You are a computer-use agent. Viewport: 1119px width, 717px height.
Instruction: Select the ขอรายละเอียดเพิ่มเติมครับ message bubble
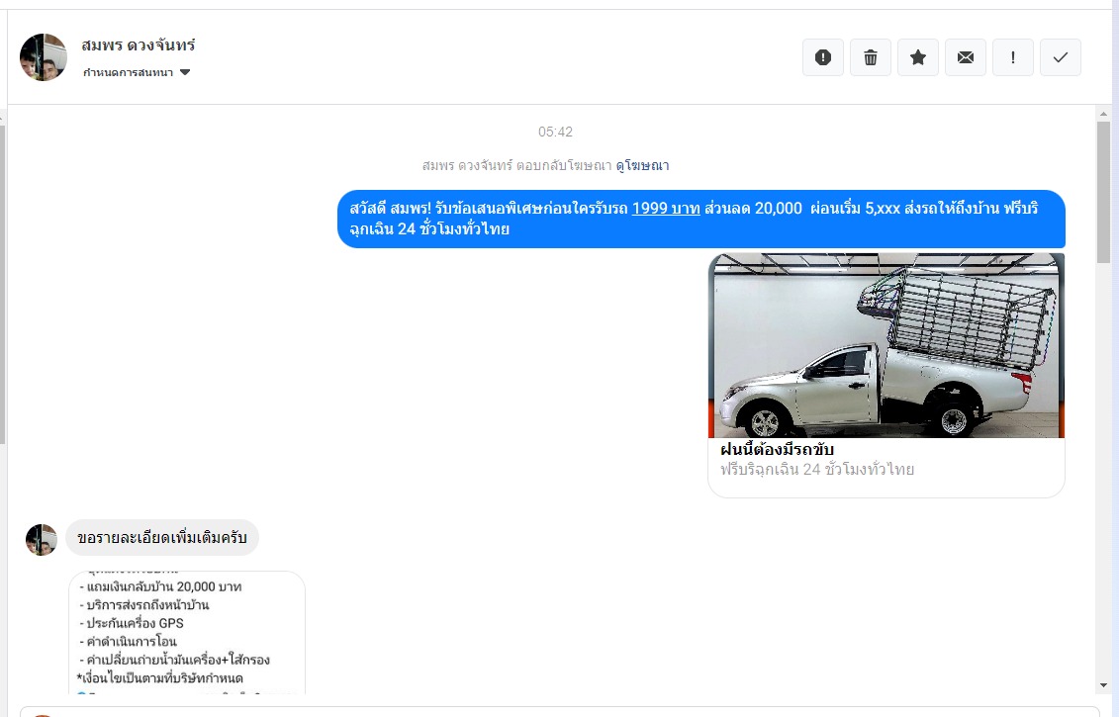click(x=162, y=537)
